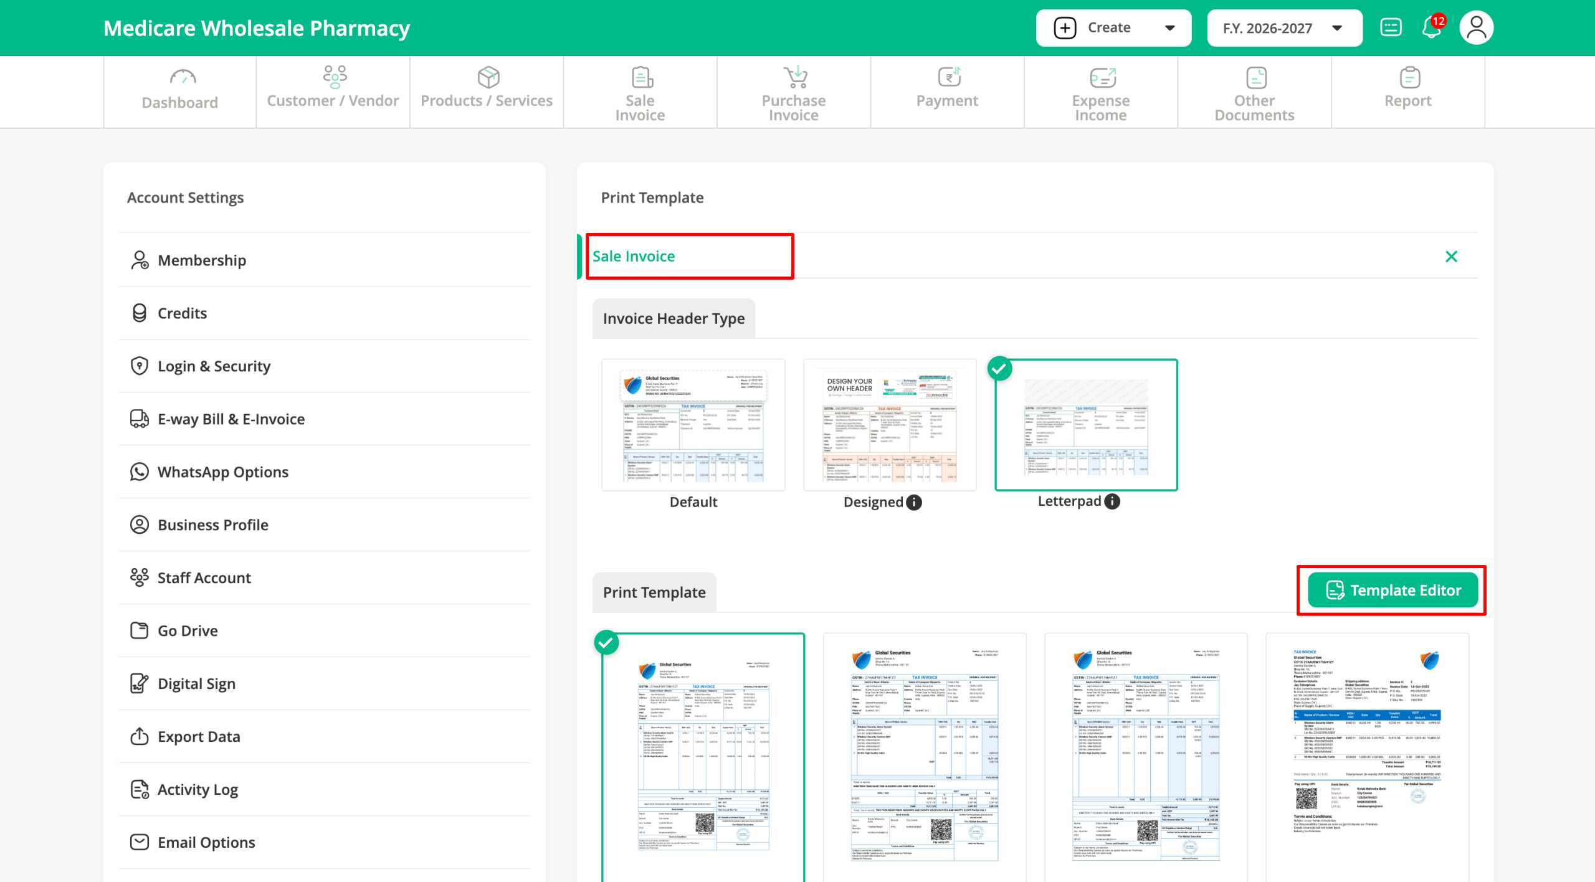The image size is (1595, 882).
Task: Open the Dashboard gauge icon
Action: point(183,77)
